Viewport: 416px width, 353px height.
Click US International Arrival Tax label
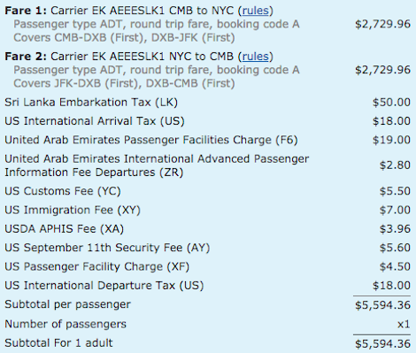95,121
